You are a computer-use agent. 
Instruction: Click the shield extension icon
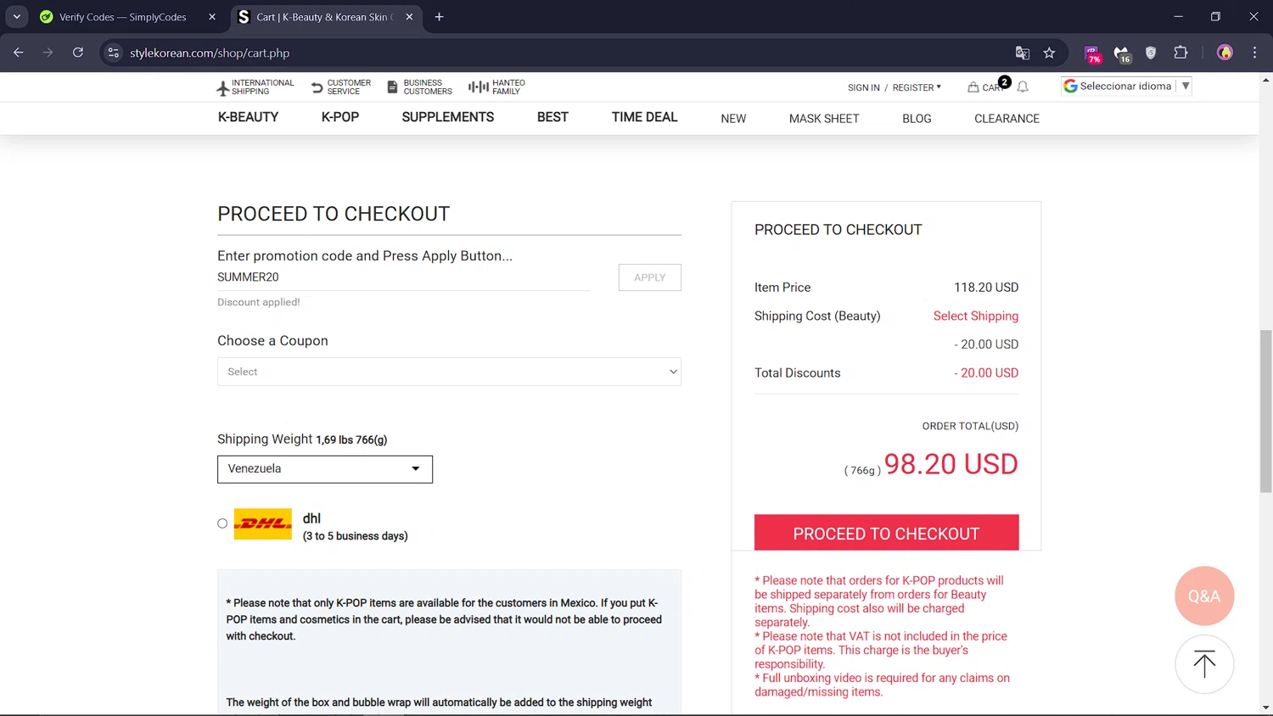click(1151, 53)
